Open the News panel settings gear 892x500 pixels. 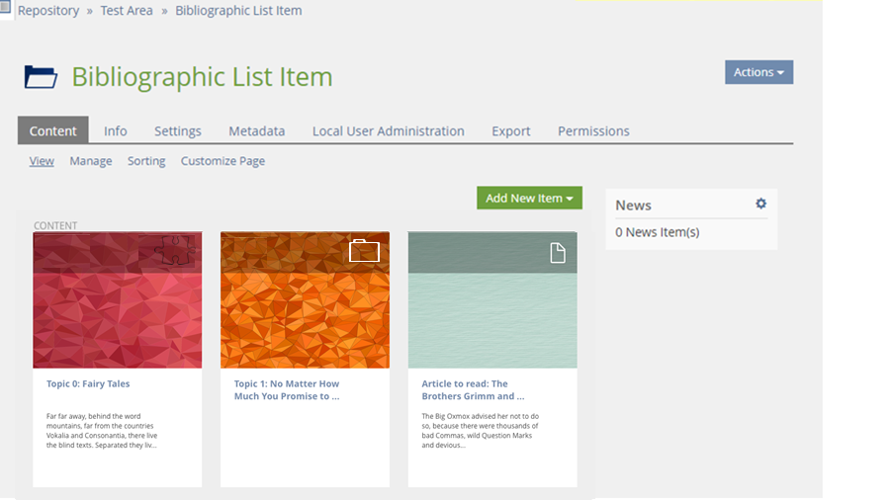coord(760,204)
